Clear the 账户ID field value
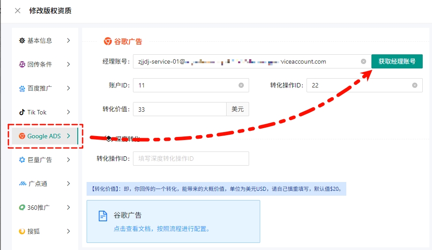Viewport: 432px width, 250px height. click(241, 85)
